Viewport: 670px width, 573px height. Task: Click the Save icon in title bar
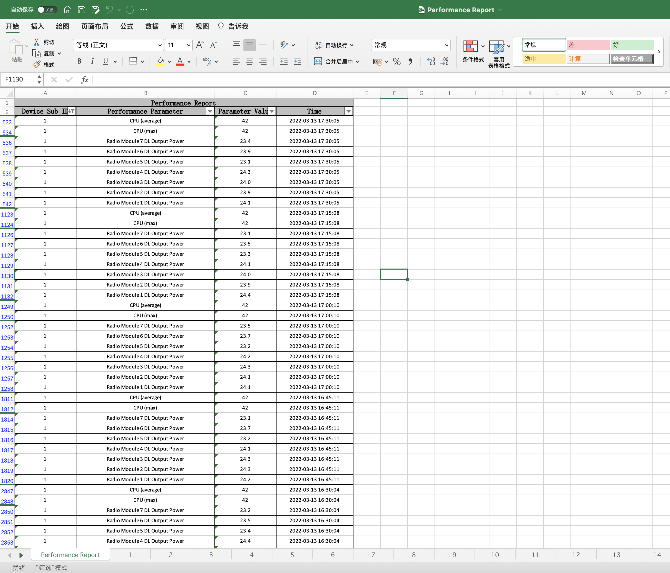82,10
